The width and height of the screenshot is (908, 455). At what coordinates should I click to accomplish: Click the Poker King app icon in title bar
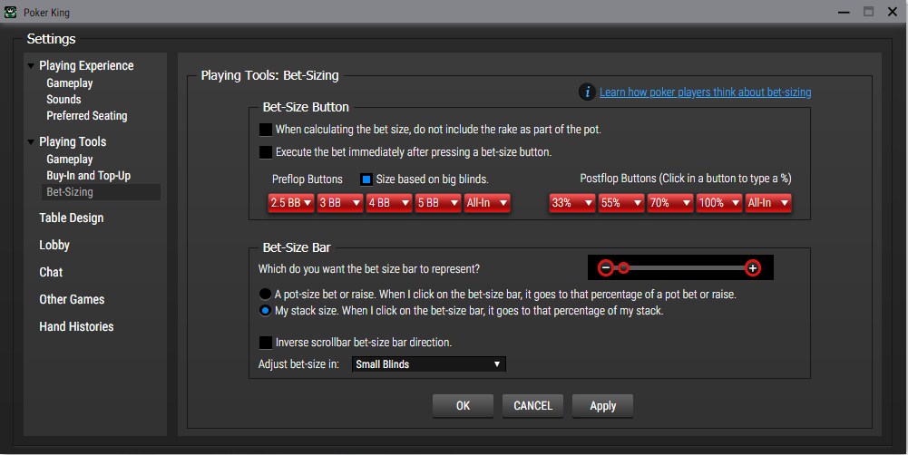[11, 13]
